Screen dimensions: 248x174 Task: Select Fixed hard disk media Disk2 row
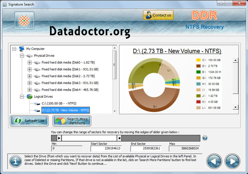(68, 76)
